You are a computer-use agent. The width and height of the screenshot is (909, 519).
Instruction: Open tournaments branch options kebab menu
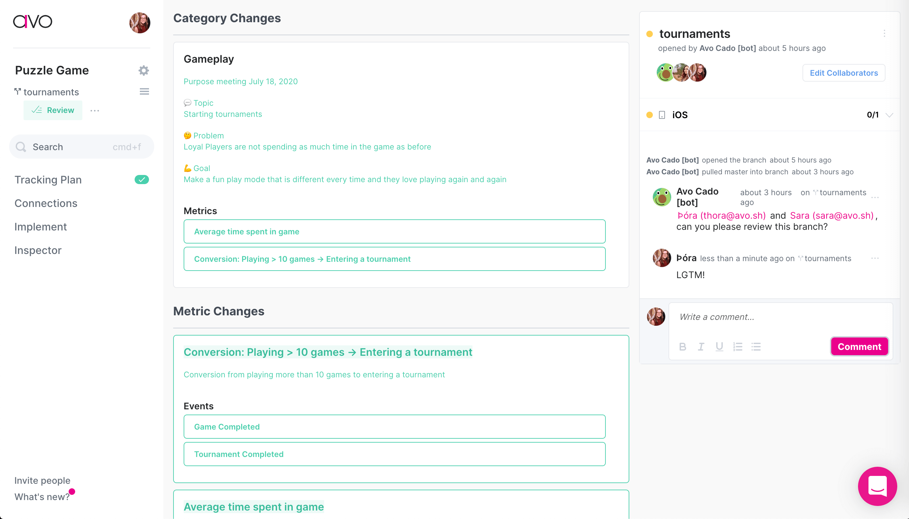884,34
